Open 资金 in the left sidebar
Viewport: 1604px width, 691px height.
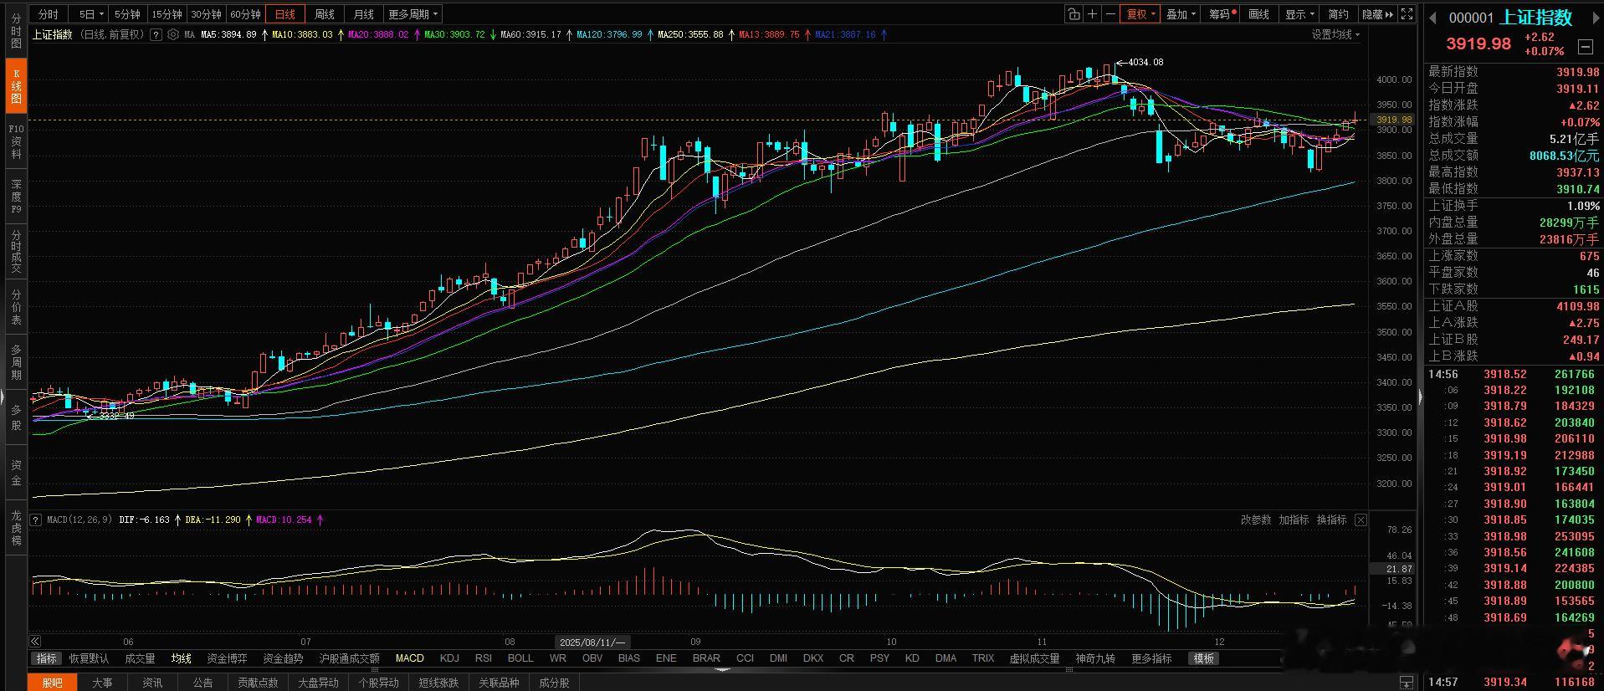pyautogui.click(x=16, y=473)
